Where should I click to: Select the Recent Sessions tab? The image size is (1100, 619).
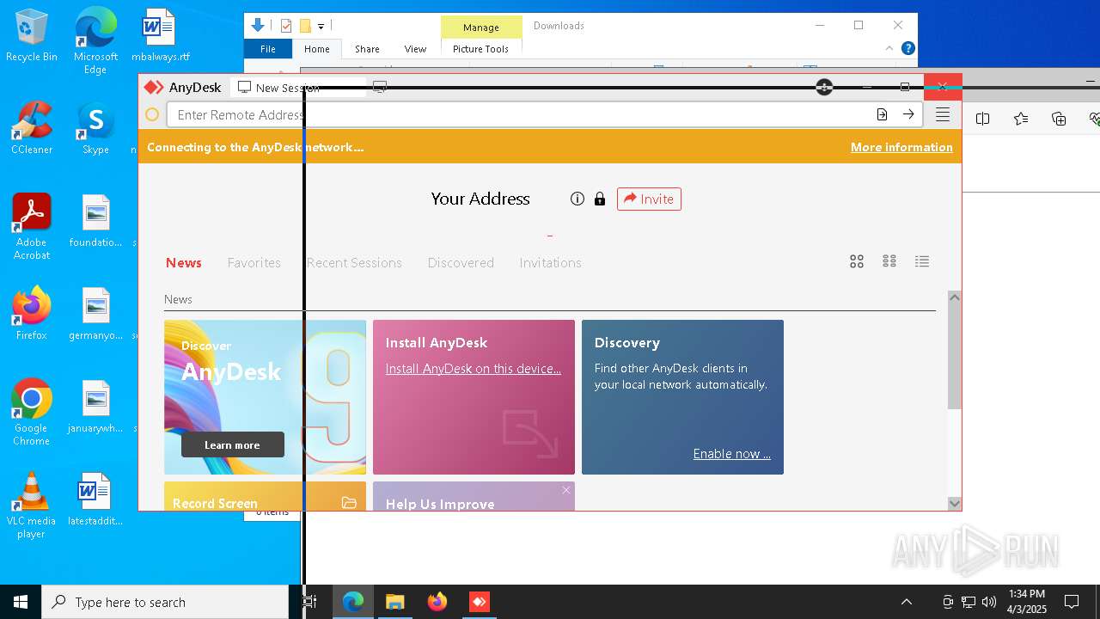point(354,262)
